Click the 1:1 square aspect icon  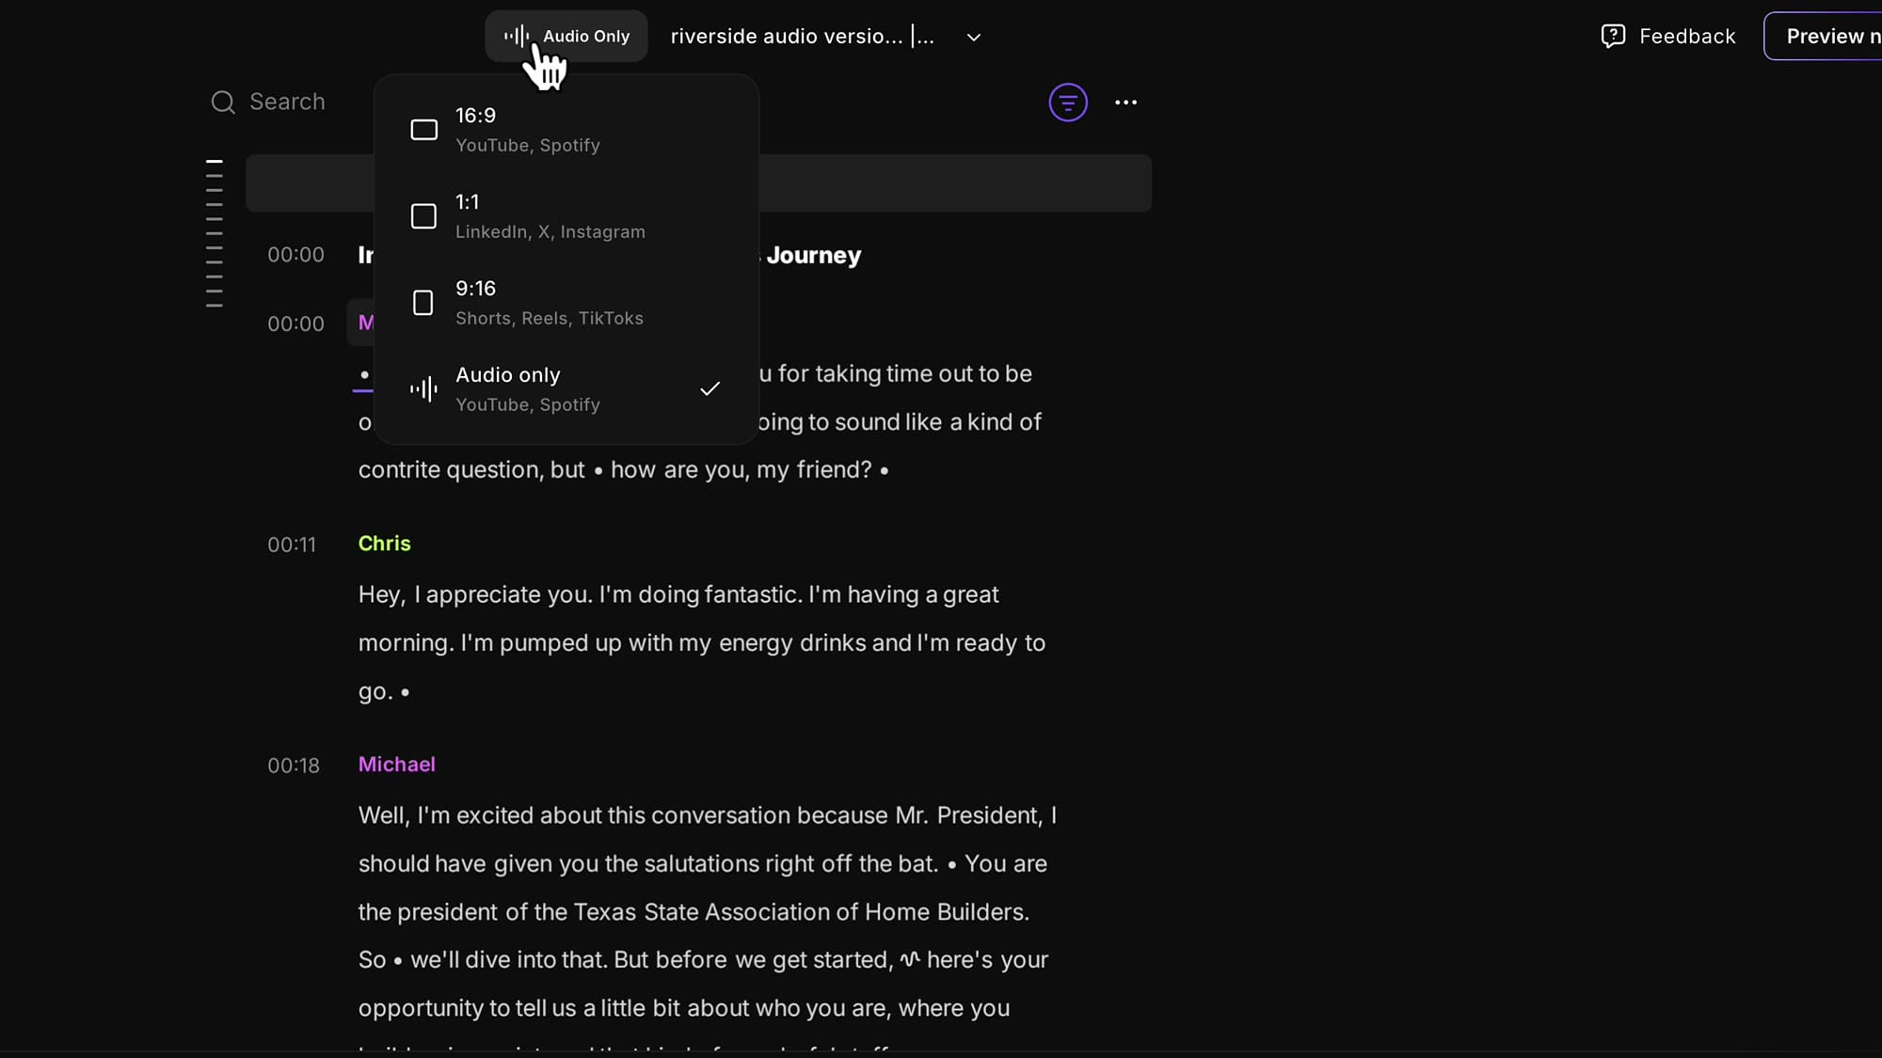pyautogui.click(x=424, y=216)
